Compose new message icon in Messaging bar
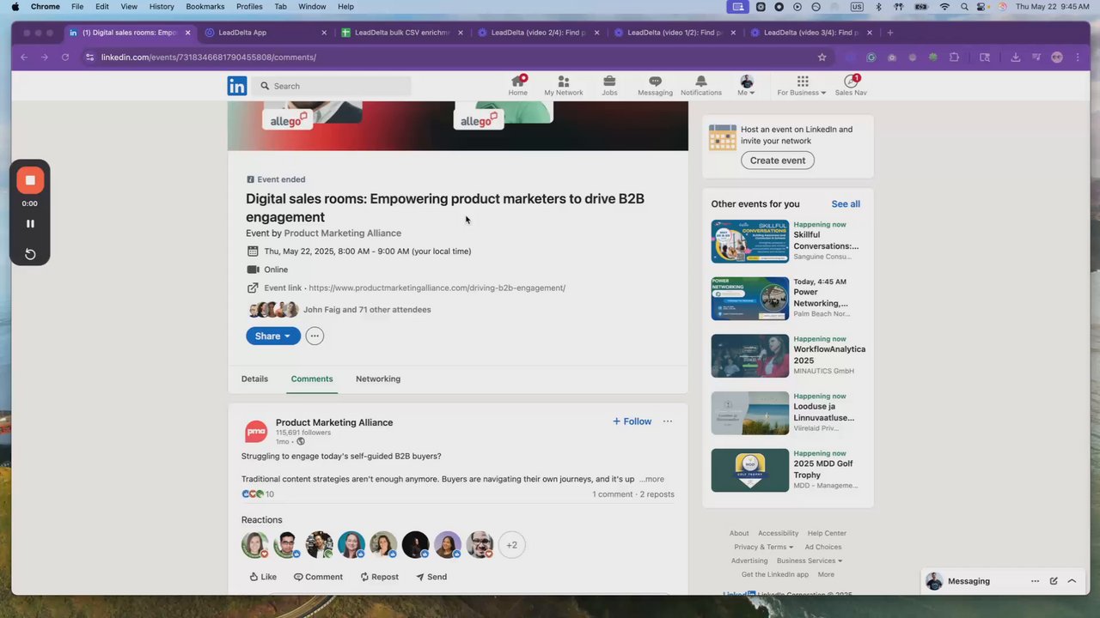 (1054, 581)
